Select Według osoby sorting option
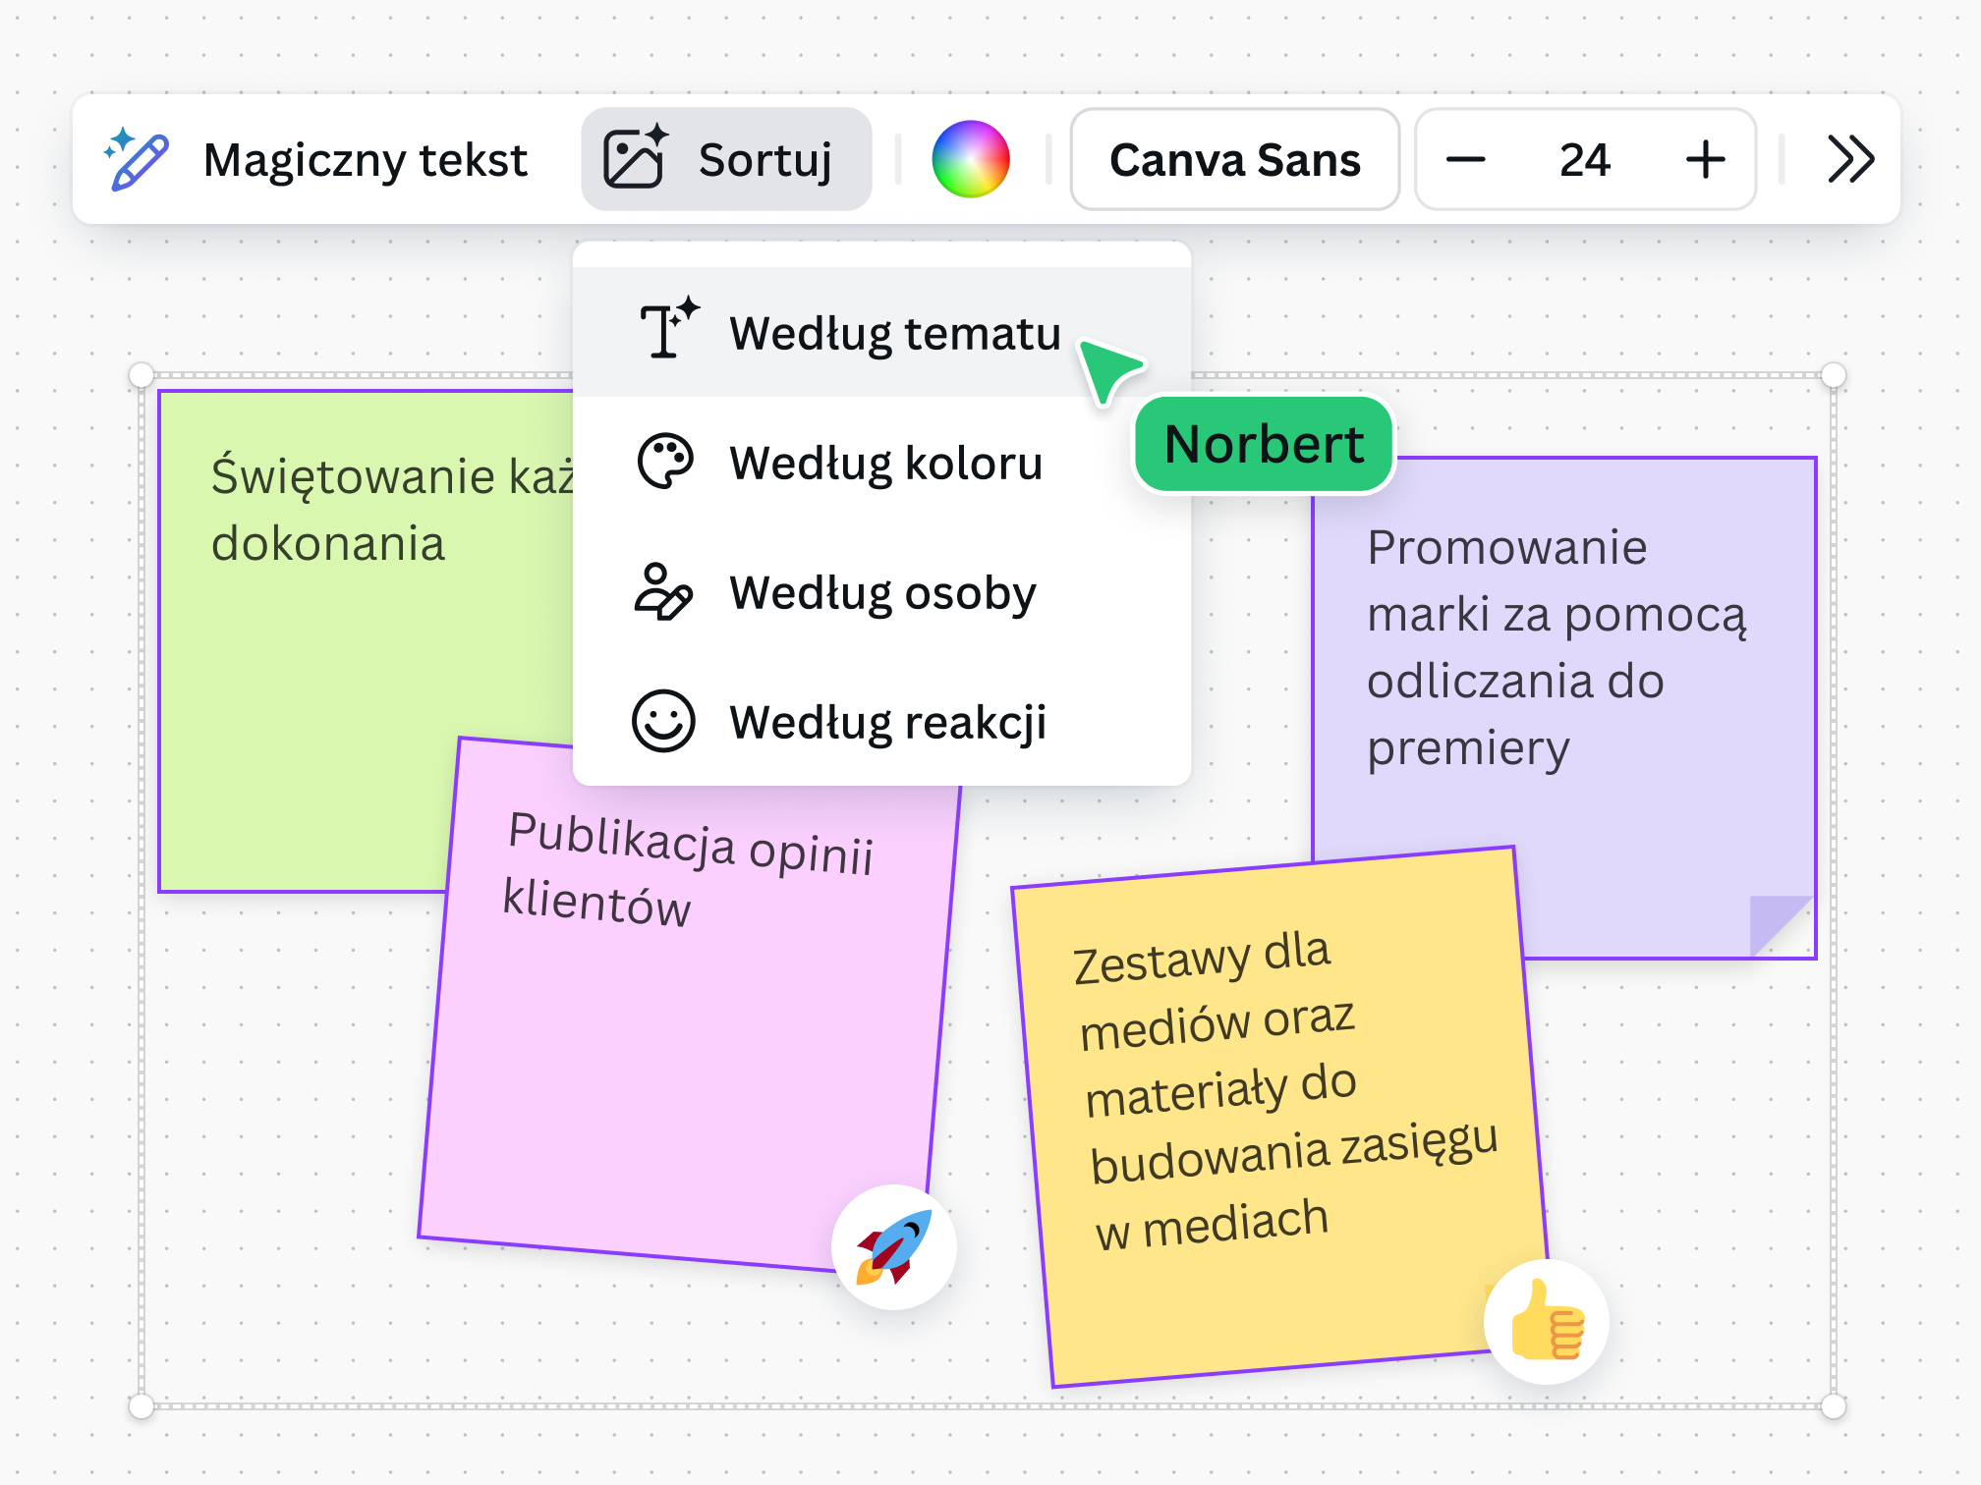Viewport: 1981px width, 1485px height. (x=881, y=593)
